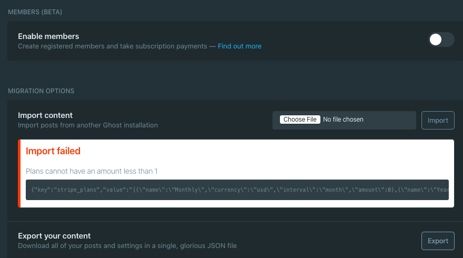This screenshot has height=258, width=463.
Task: Open the Find out more link
Action: pyautogui.click(x=239, y=46)
